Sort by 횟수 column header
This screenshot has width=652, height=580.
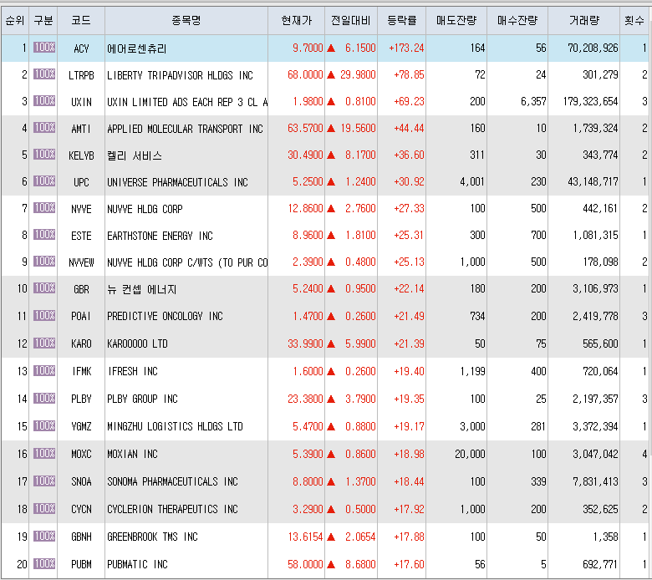(634, 20)
